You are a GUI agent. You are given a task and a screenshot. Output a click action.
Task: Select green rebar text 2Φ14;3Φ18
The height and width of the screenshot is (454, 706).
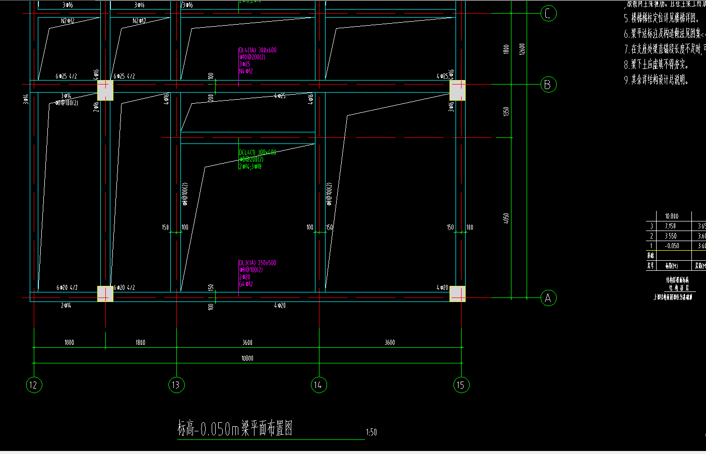click(250, 167)
